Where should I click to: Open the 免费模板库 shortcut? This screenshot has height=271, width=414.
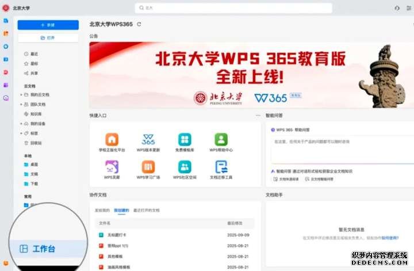click(185, 143)
